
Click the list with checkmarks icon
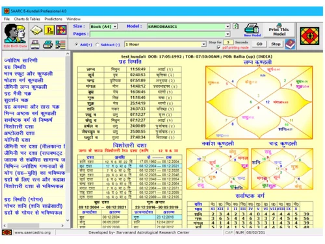click(60, 44)
